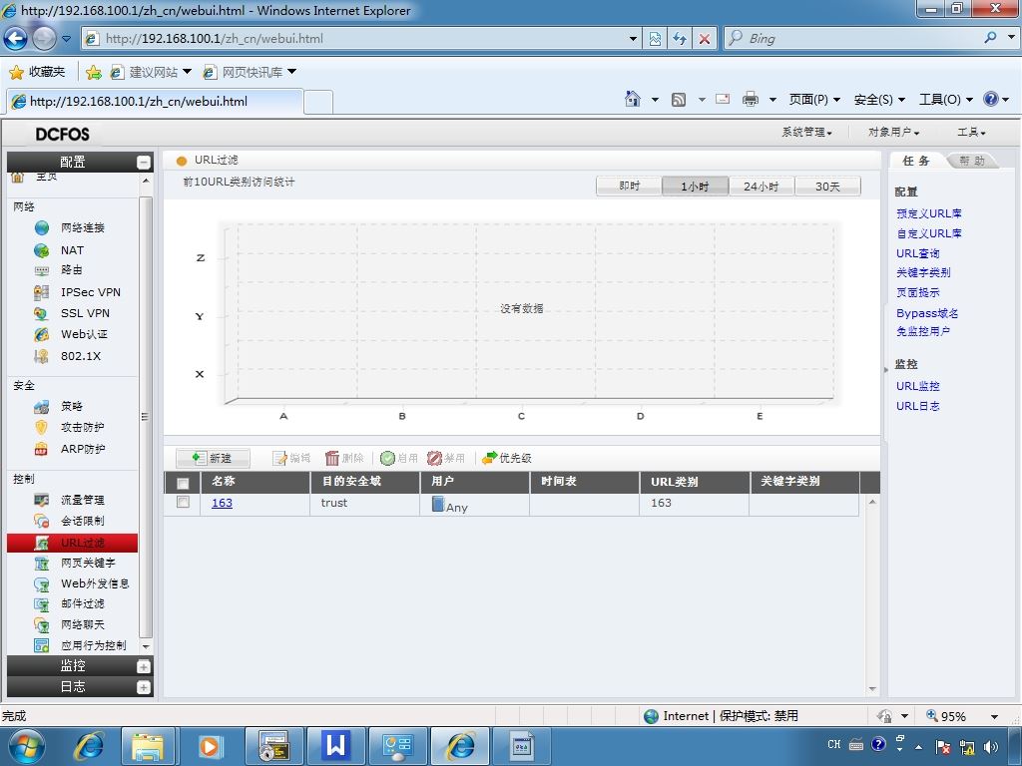Click the 启用 enable toolbar icon
Viewport: 1022px width, 766px height.
click(x=387, y=458)
